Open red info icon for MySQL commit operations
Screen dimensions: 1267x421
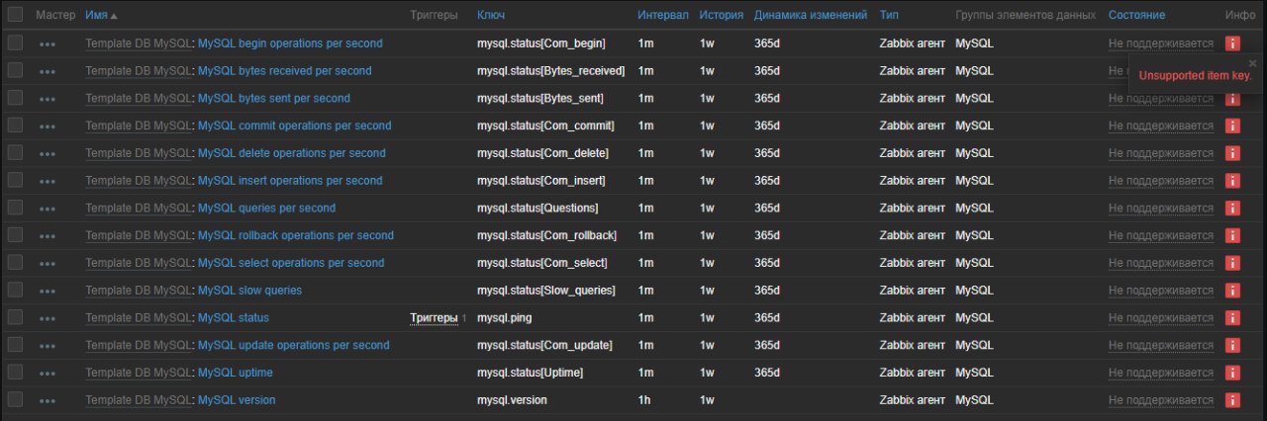tap(1232, 126)
